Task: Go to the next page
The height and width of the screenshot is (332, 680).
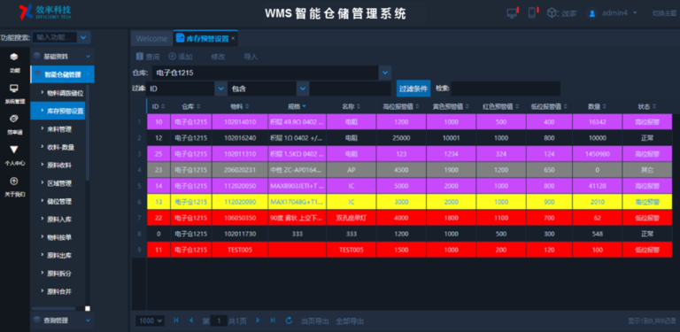Action: point(258,320)
